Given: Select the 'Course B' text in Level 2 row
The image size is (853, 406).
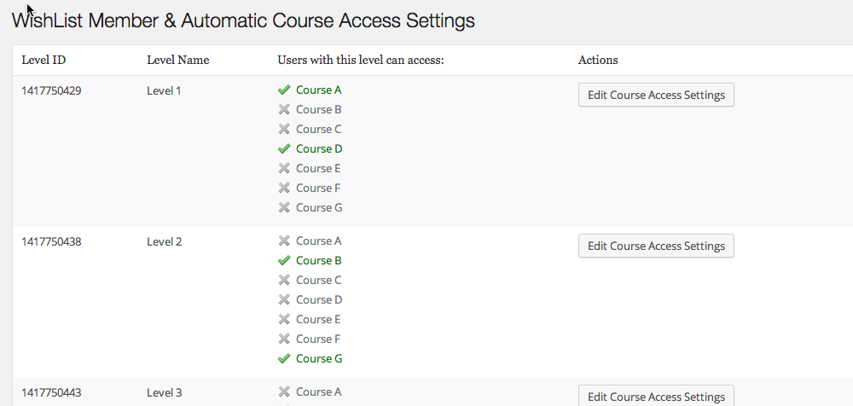Looking at the screenshot, I should pyautogui.click(x=319, y=261).
